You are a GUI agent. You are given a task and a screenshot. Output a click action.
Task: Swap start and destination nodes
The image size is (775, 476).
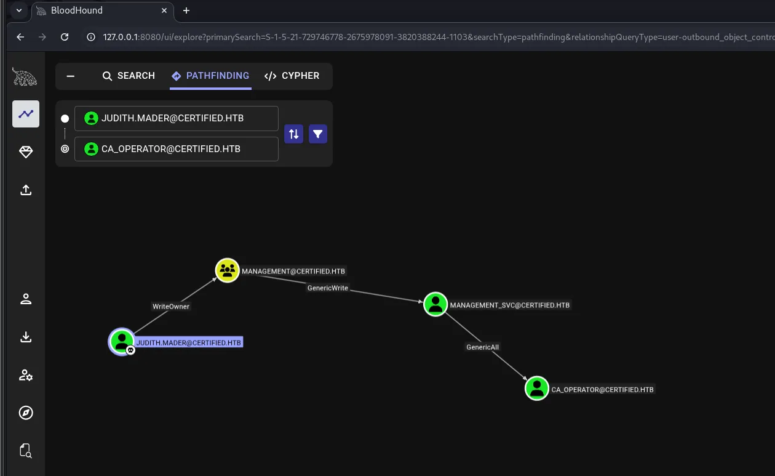click(x=293, y=134)
